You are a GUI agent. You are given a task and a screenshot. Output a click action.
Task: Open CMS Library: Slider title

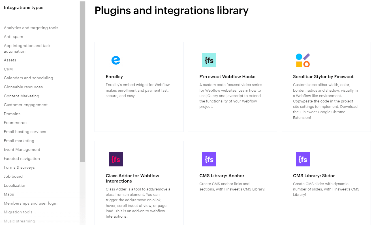[x=314, y=176]
